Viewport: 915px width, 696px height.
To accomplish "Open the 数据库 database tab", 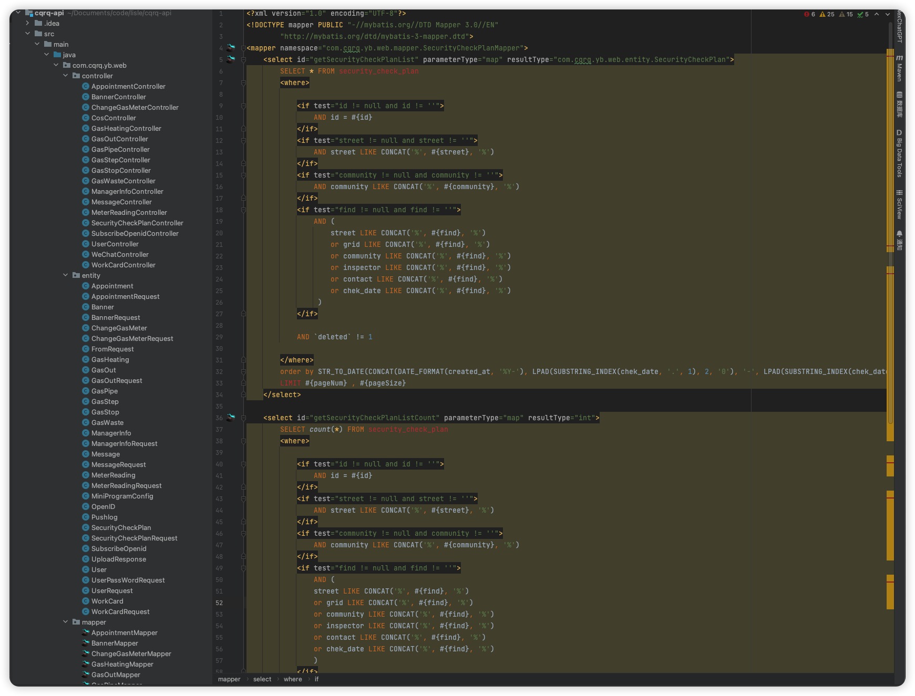I will [899, 105].
